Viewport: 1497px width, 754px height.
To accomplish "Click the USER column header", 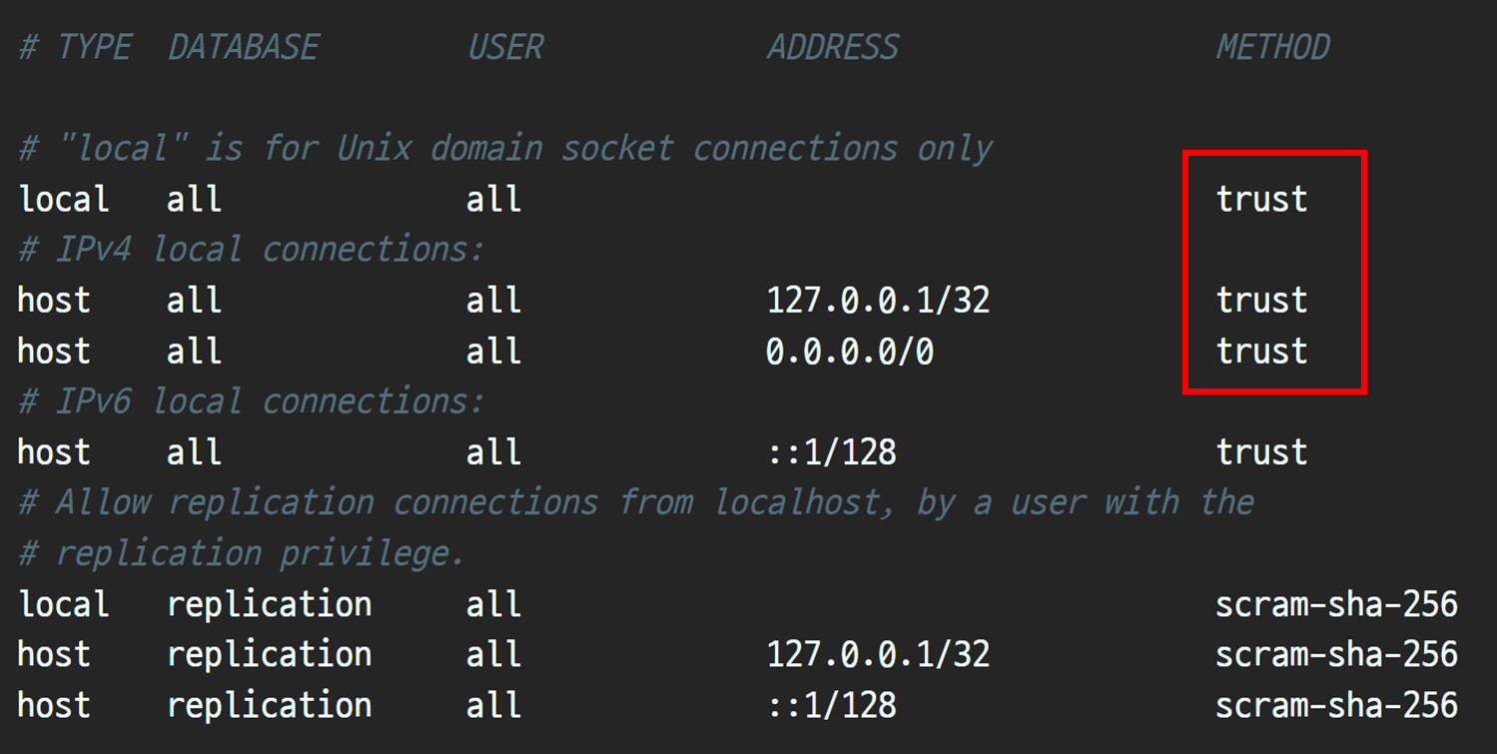I will pos(505,46).
